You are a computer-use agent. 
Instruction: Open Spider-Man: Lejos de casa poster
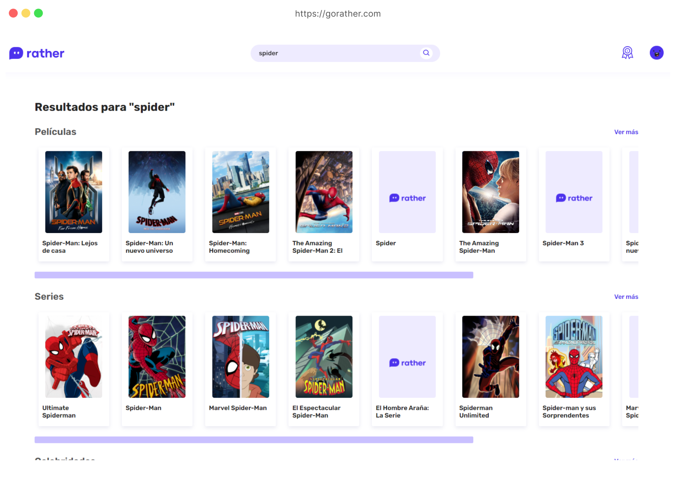pos(74,192)
